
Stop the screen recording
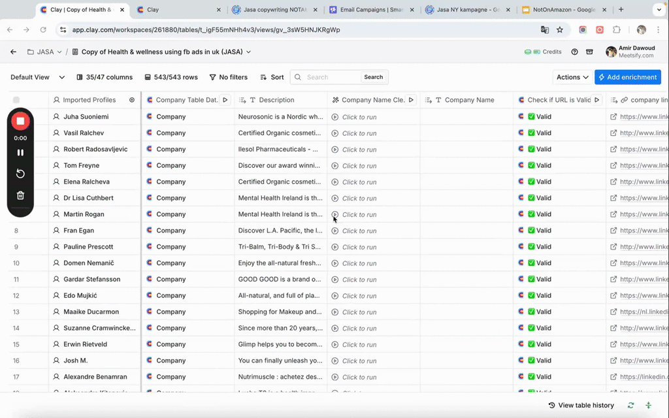[20, 121]
